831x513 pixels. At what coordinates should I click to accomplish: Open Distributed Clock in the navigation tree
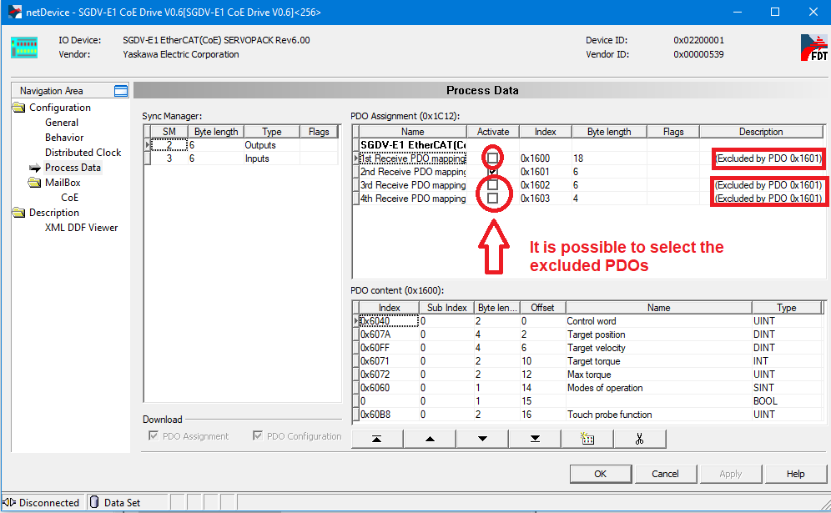[83, 153]
